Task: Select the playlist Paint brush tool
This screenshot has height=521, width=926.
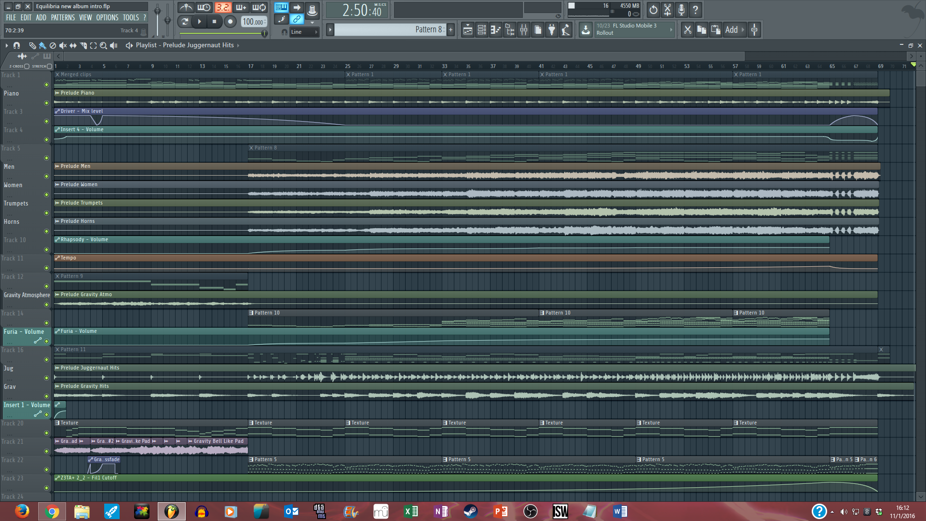Action: (42, 45)
